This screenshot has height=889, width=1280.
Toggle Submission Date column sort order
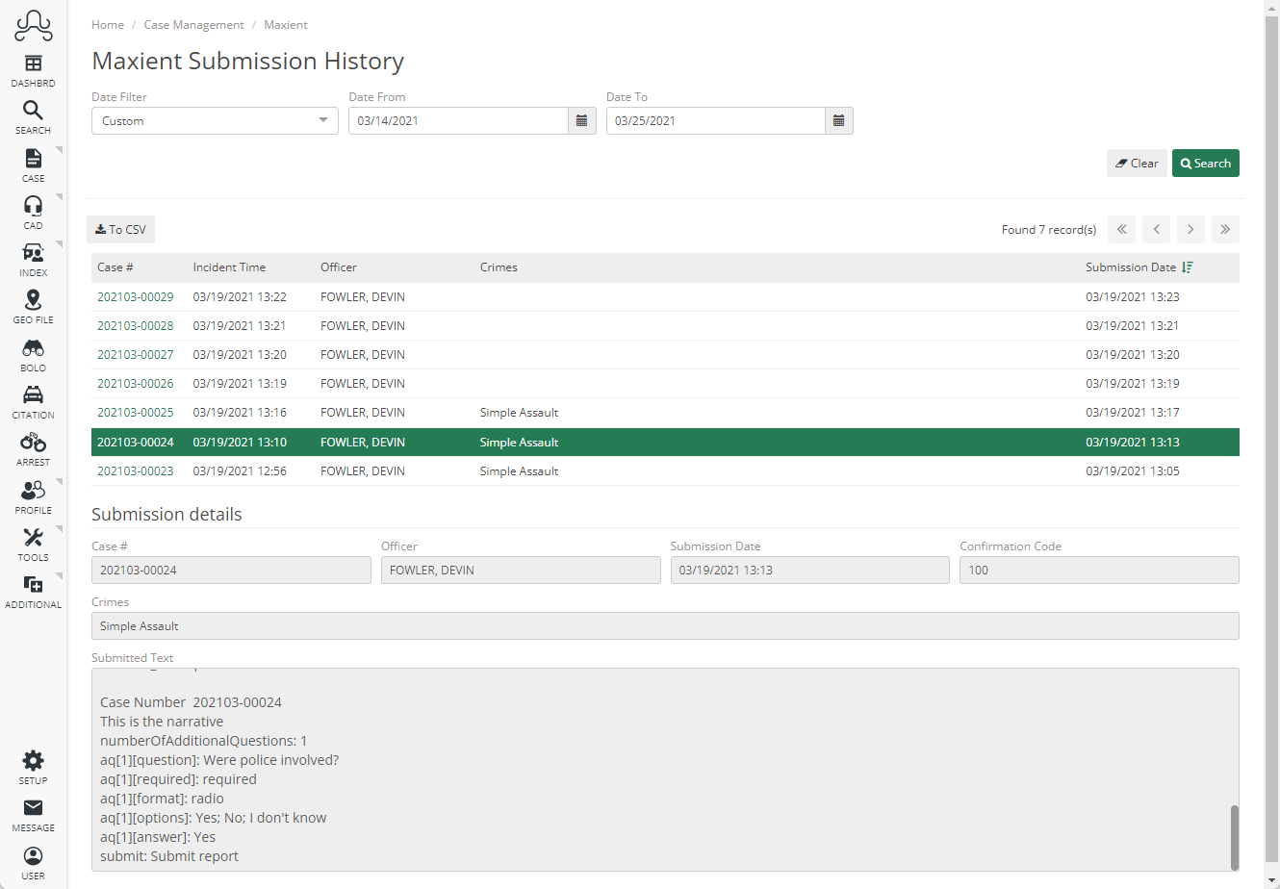[1188, 267]
